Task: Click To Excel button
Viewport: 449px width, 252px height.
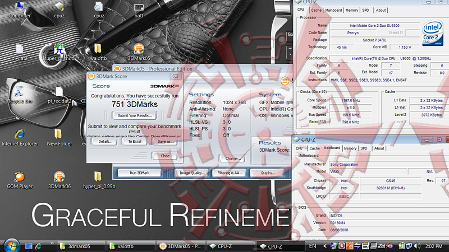Action: tap(135, 142)
